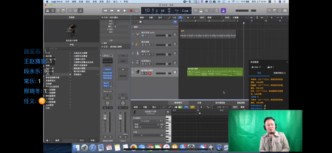This screenshot has width=332, height=153.
Task: Open the Logic Pro X menu
Action: click(57, 2)
